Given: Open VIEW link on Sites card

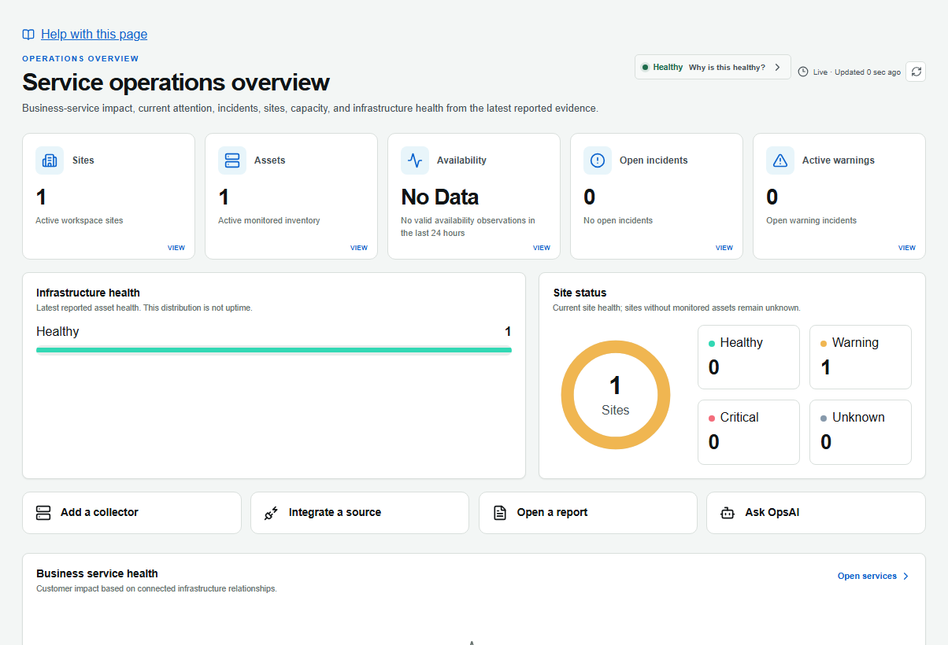Looking at the screenshot, I should [x=176, y=248].
